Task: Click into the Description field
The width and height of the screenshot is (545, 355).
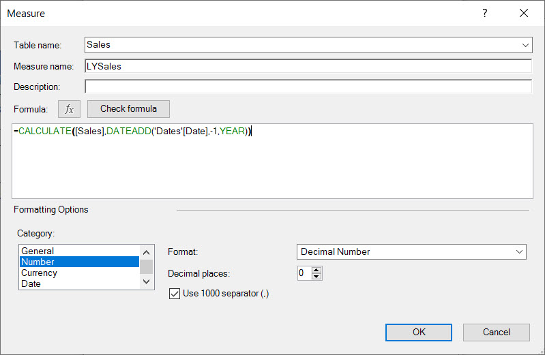Action: point(308,87)
